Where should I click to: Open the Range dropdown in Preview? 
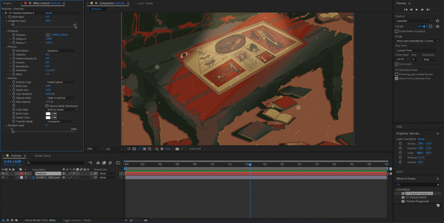417,41
